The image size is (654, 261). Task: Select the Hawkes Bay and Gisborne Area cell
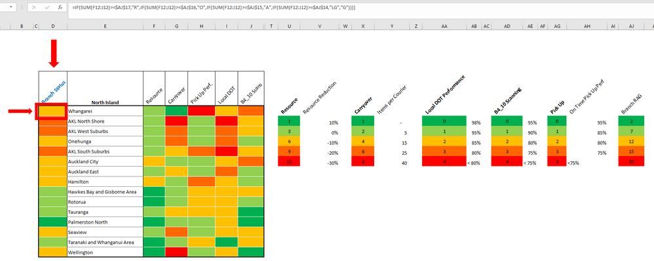[x=105, y=191]
